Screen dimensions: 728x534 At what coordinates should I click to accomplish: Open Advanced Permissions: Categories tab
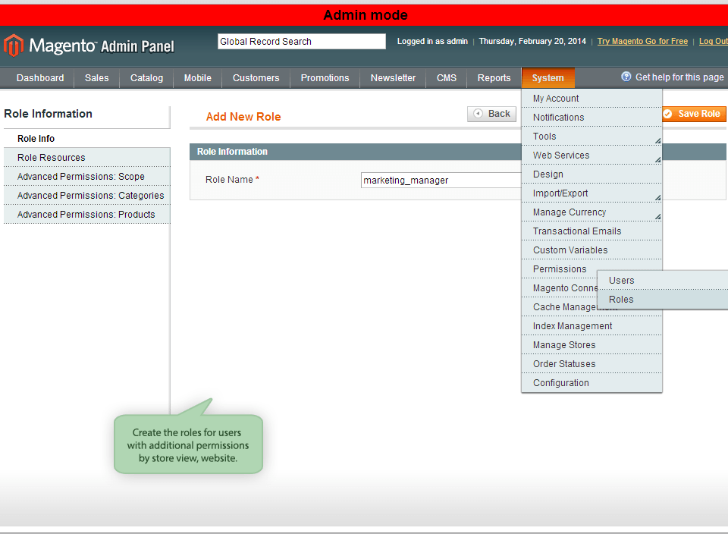(86, 196)
